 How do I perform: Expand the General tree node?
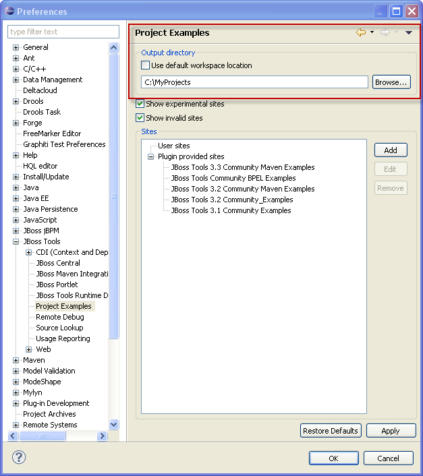tap(16, 47)
